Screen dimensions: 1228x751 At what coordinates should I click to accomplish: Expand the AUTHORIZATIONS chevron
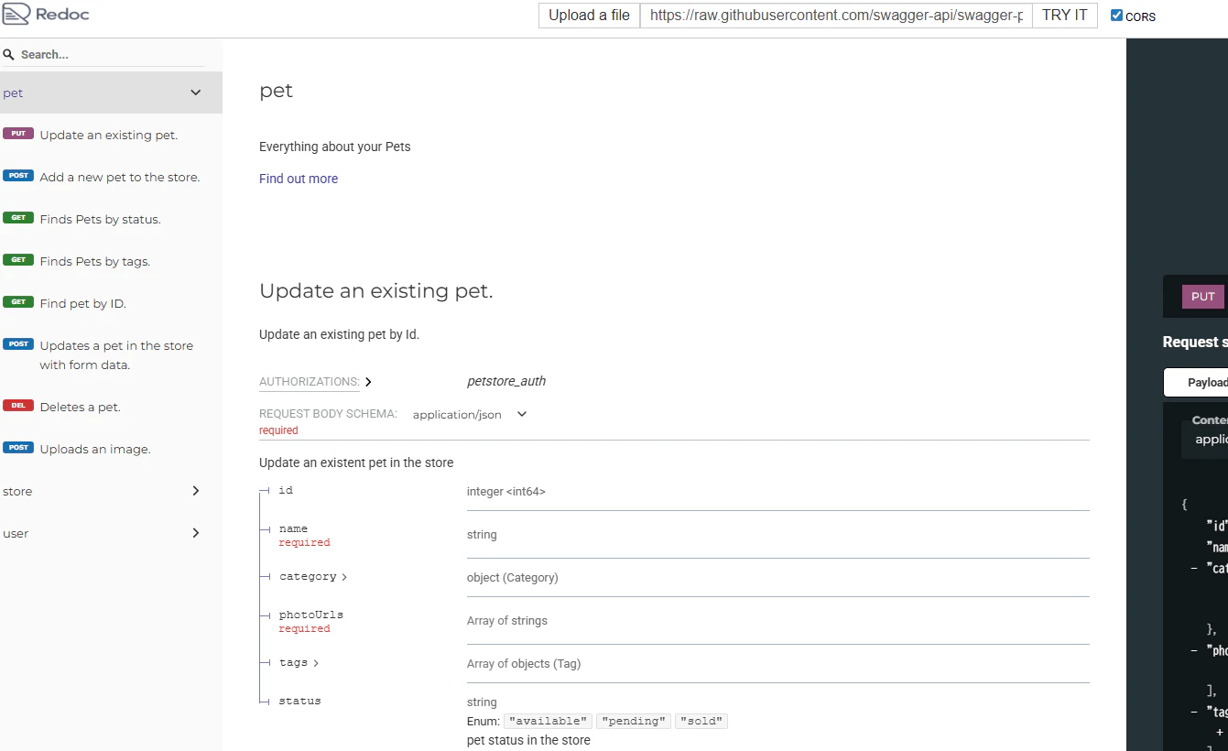coord(368,382)
